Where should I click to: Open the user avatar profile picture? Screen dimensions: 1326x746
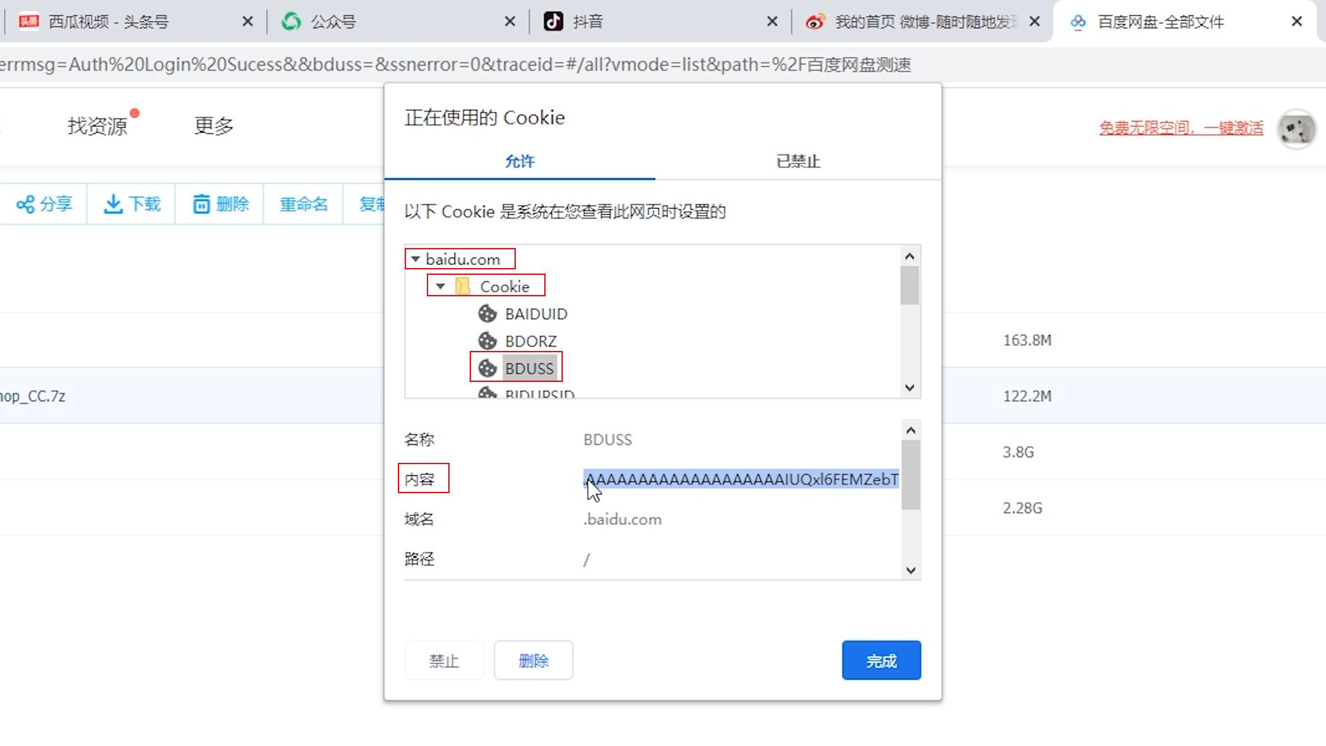(1296, 129)
